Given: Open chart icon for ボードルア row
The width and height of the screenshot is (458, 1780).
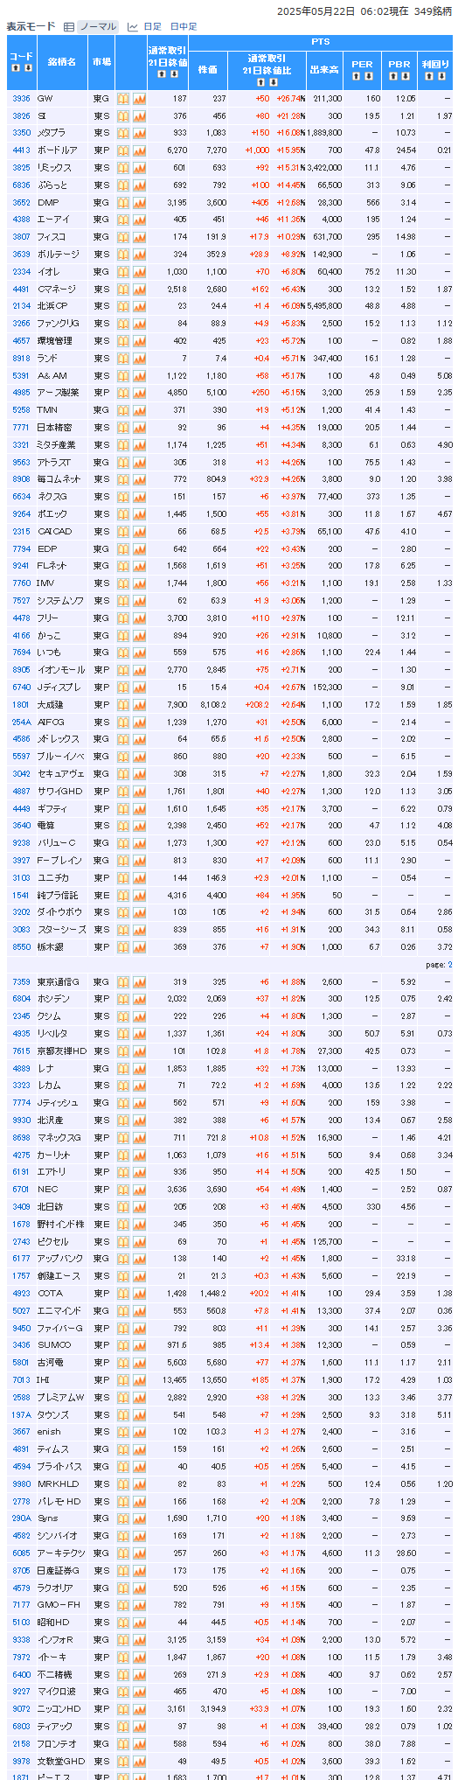Looking at the screenshot, I should pyautogui.click(x=139, y=150).
